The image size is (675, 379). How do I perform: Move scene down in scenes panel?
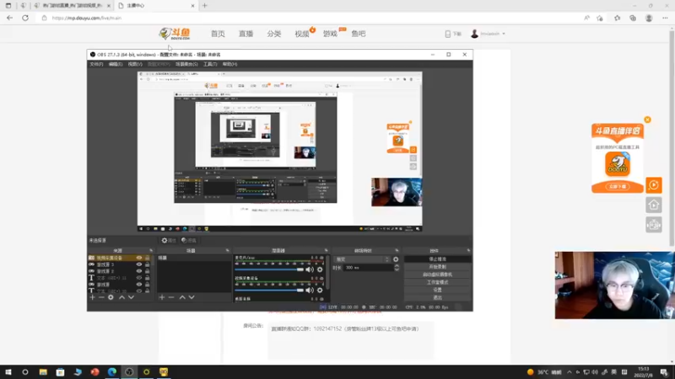(x=192, y=297)
